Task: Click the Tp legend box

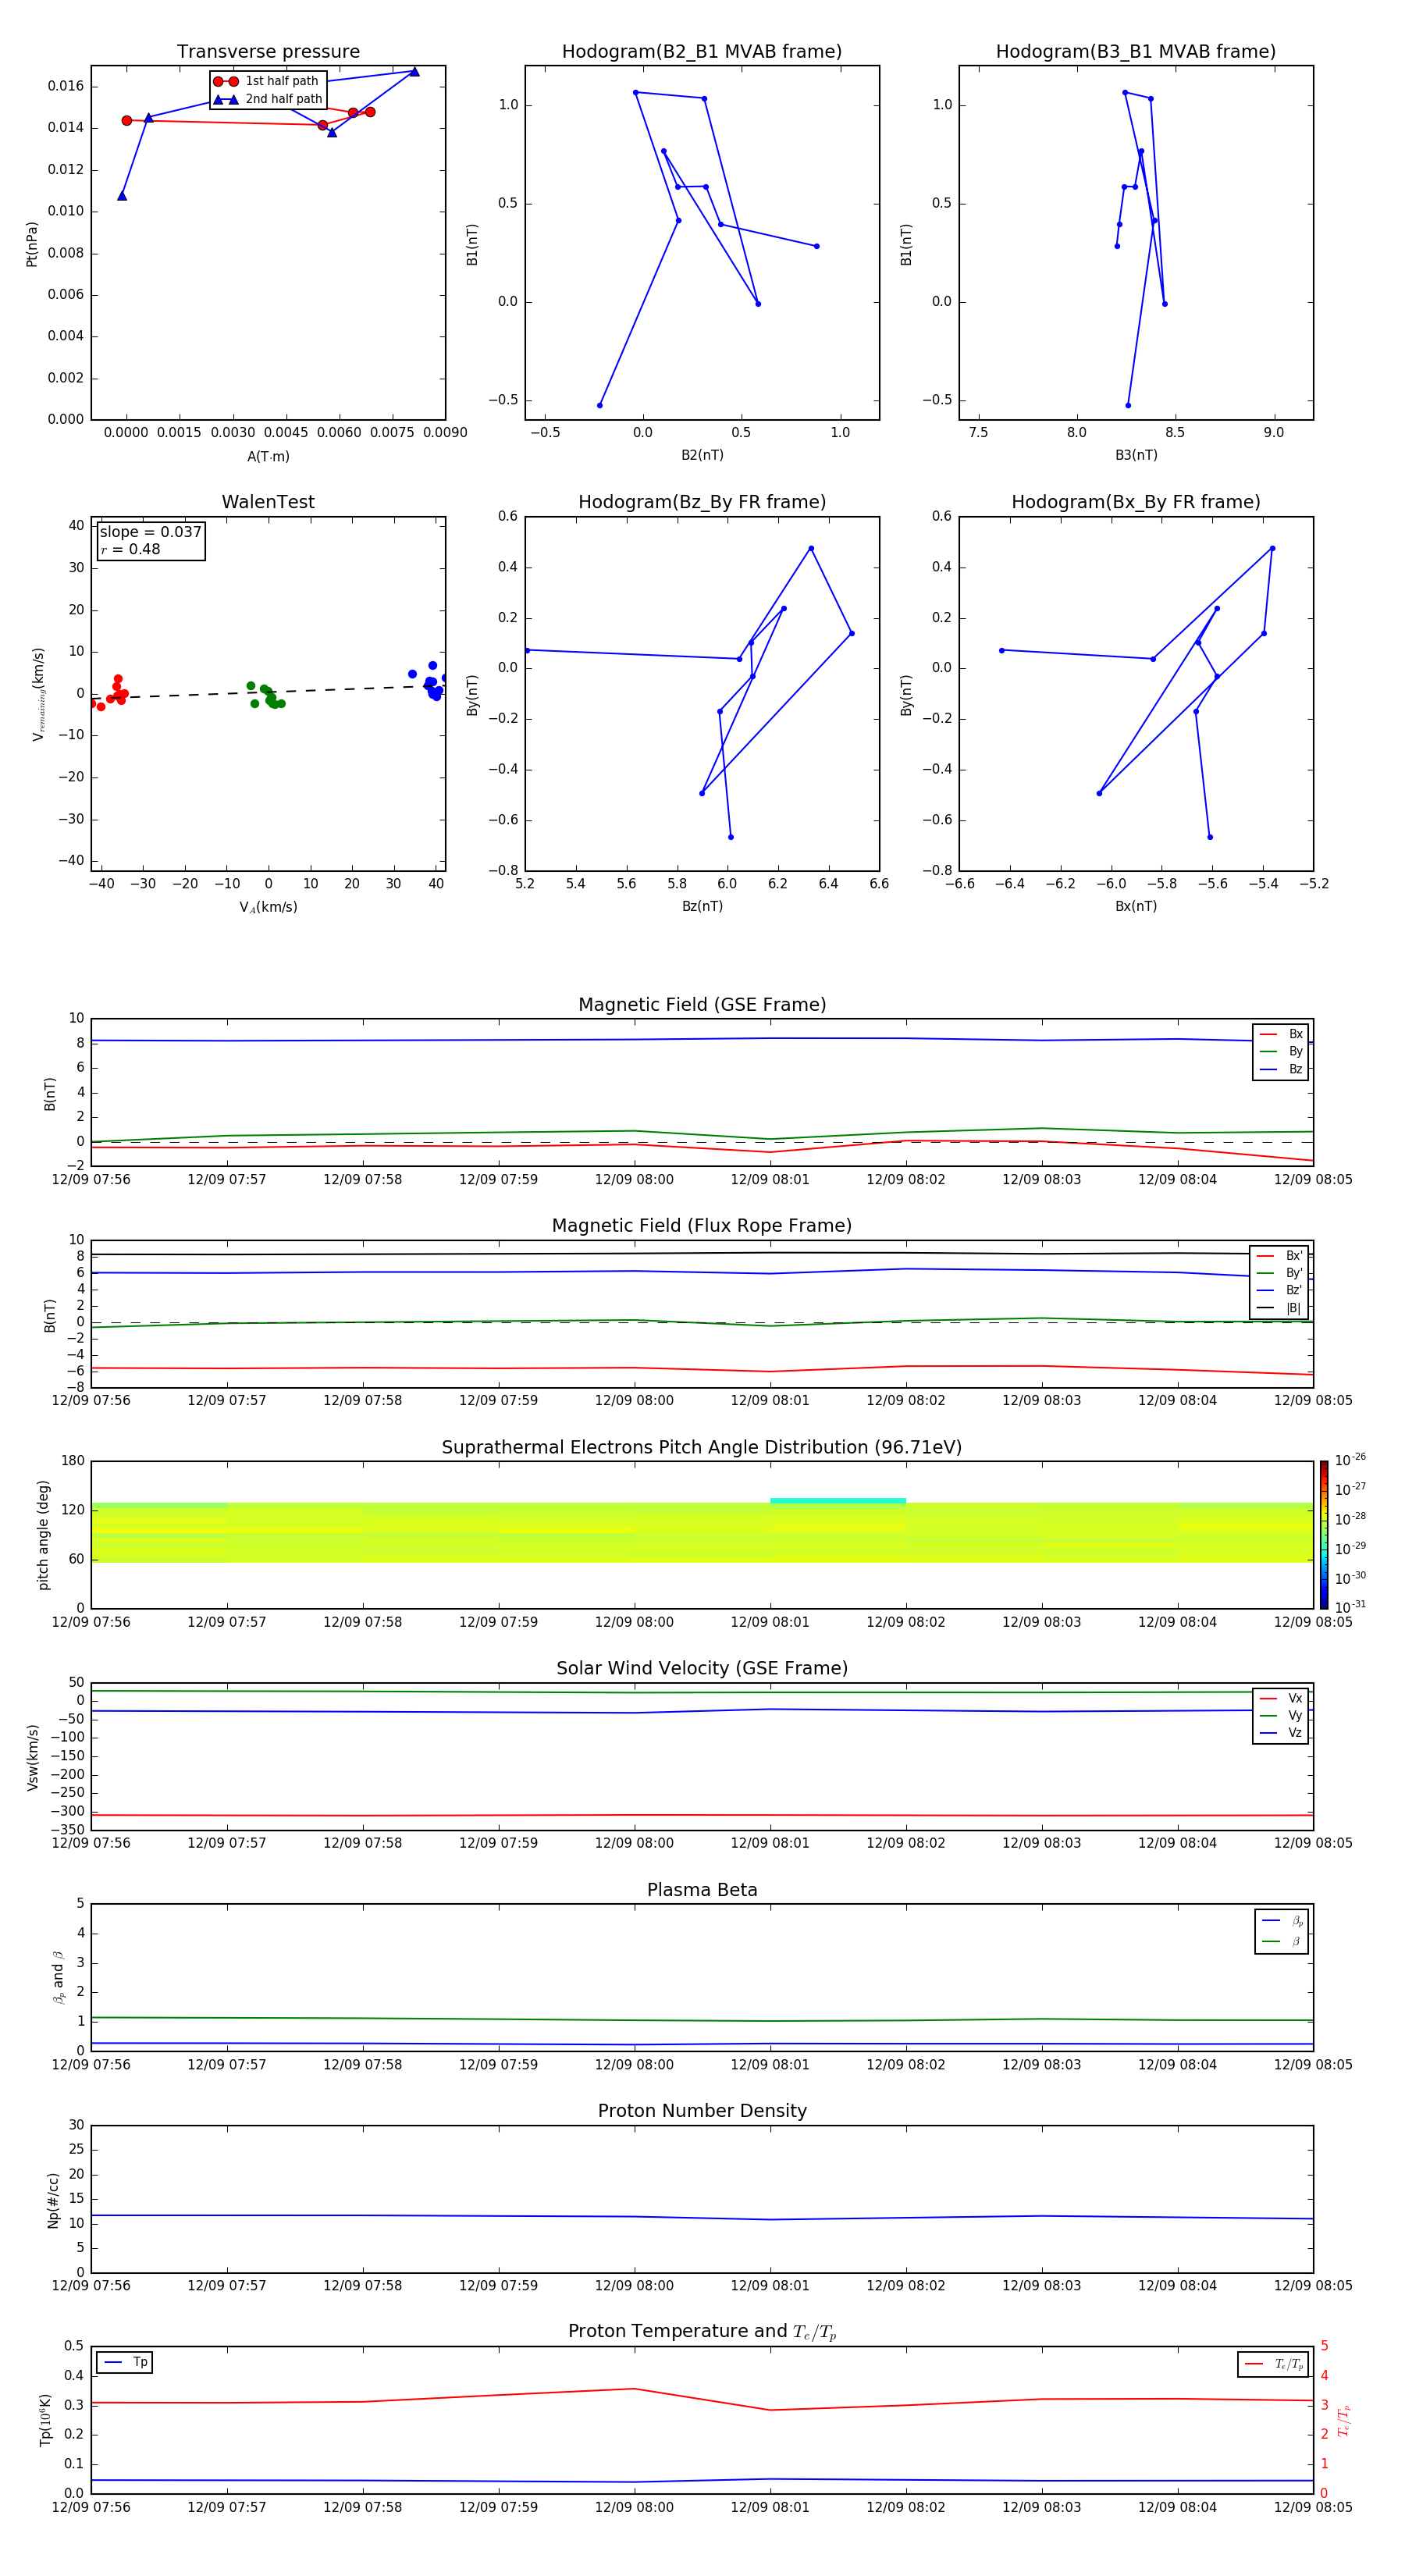Action: point(124,2362)
